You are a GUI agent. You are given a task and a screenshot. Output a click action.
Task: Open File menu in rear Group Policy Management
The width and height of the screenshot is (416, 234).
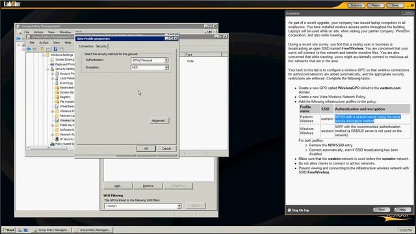pyautogui.click(x=27, y=32)
